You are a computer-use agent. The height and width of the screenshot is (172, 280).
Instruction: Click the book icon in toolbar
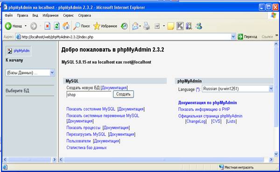tap(189, 26)
